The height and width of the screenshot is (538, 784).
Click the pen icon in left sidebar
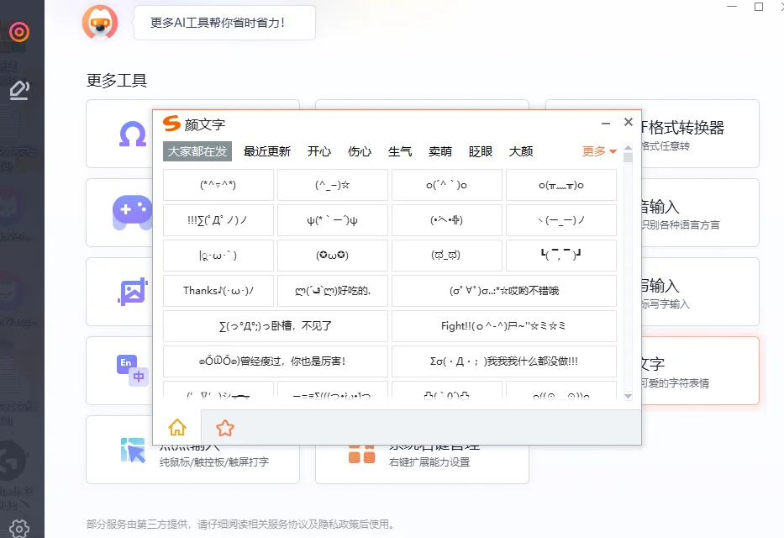click(x=19, y=89)
